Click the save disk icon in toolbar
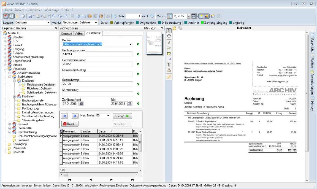The width and height of the screenshot is (317, 189). pyautogui.click(x=30, y=16)
